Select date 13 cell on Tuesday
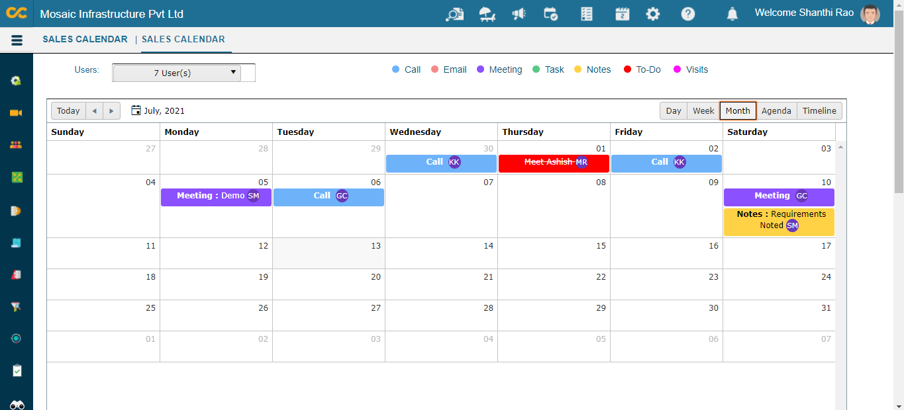The height and width of the screenshot is (410, 904). click(328, 253)
